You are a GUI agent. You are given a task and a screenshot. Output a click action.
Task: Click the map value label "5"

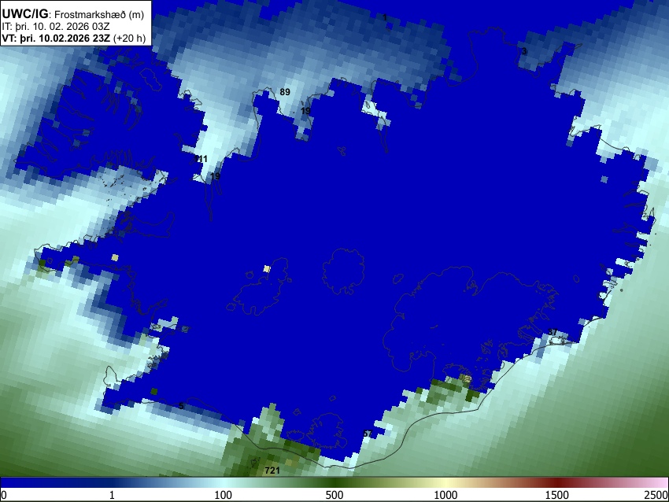tap(181, 406)
